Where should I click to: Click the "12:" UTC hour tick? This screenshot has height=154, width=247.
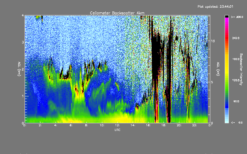point(118,125)
